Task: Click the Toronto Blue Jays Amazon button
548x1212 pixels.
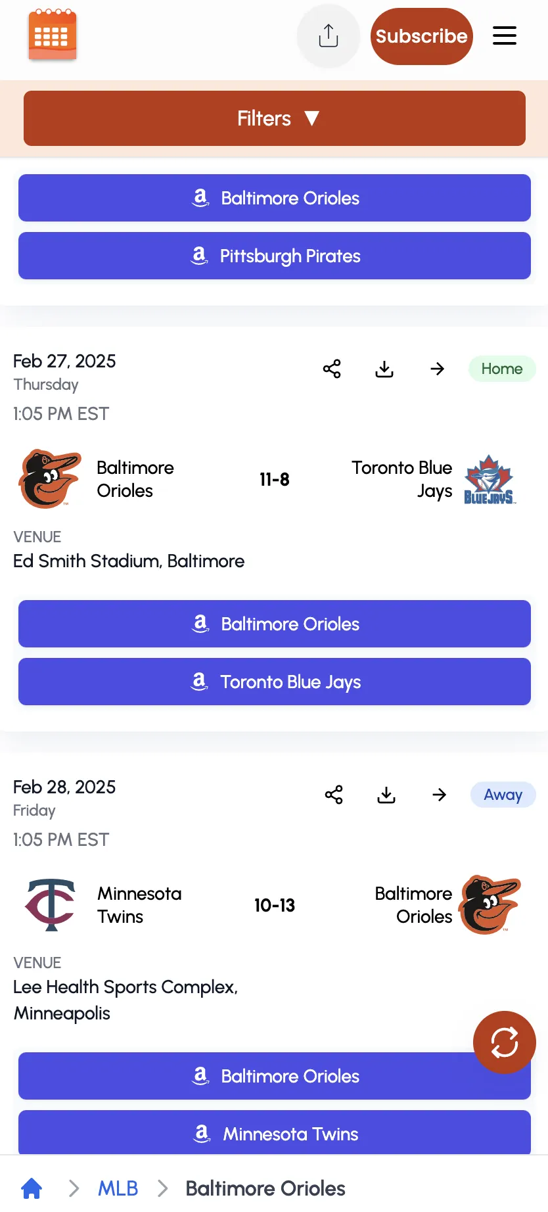Action: click(x=274, y=682)
